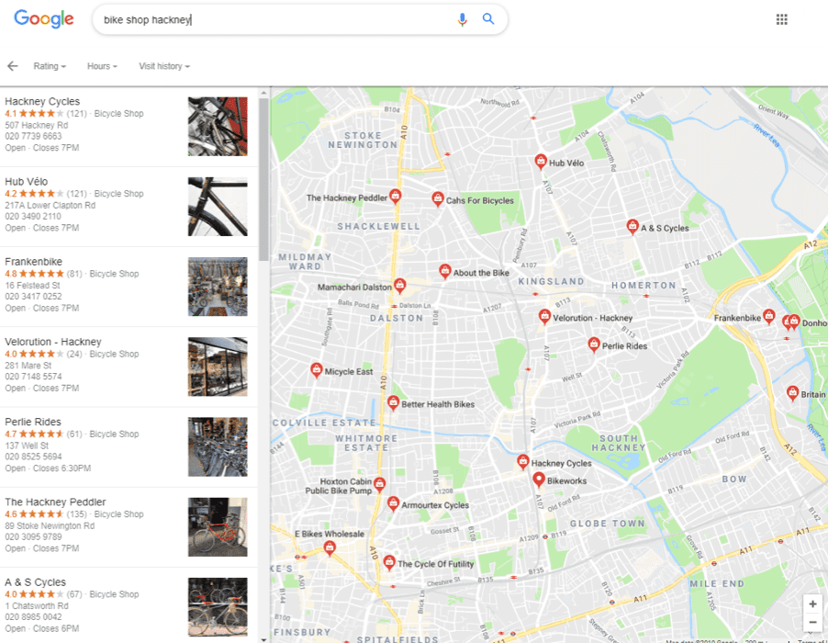Click the Frankenbike 4.8 star rating

pyautogui.click(x=34, y=274)
